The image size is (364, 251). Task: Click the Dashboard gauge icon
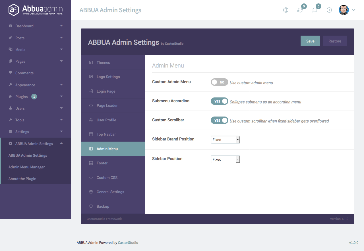pyautogui.click(x=11, y=26)
